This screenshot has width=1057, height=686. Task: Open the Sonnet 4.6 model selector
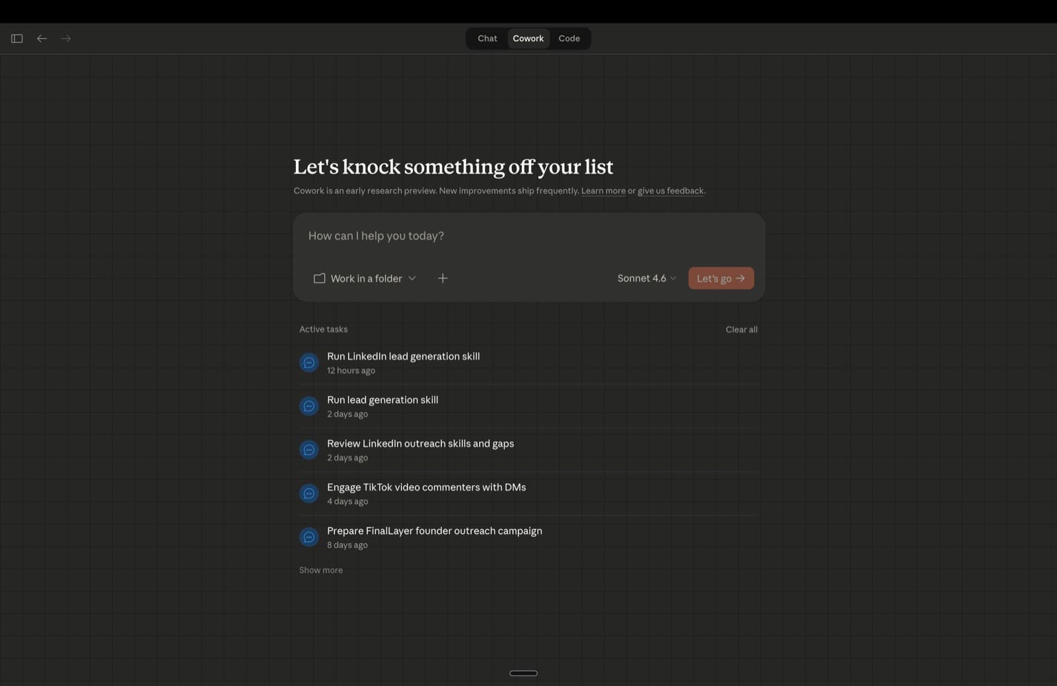pyautogui.click(x=645, y=278)
